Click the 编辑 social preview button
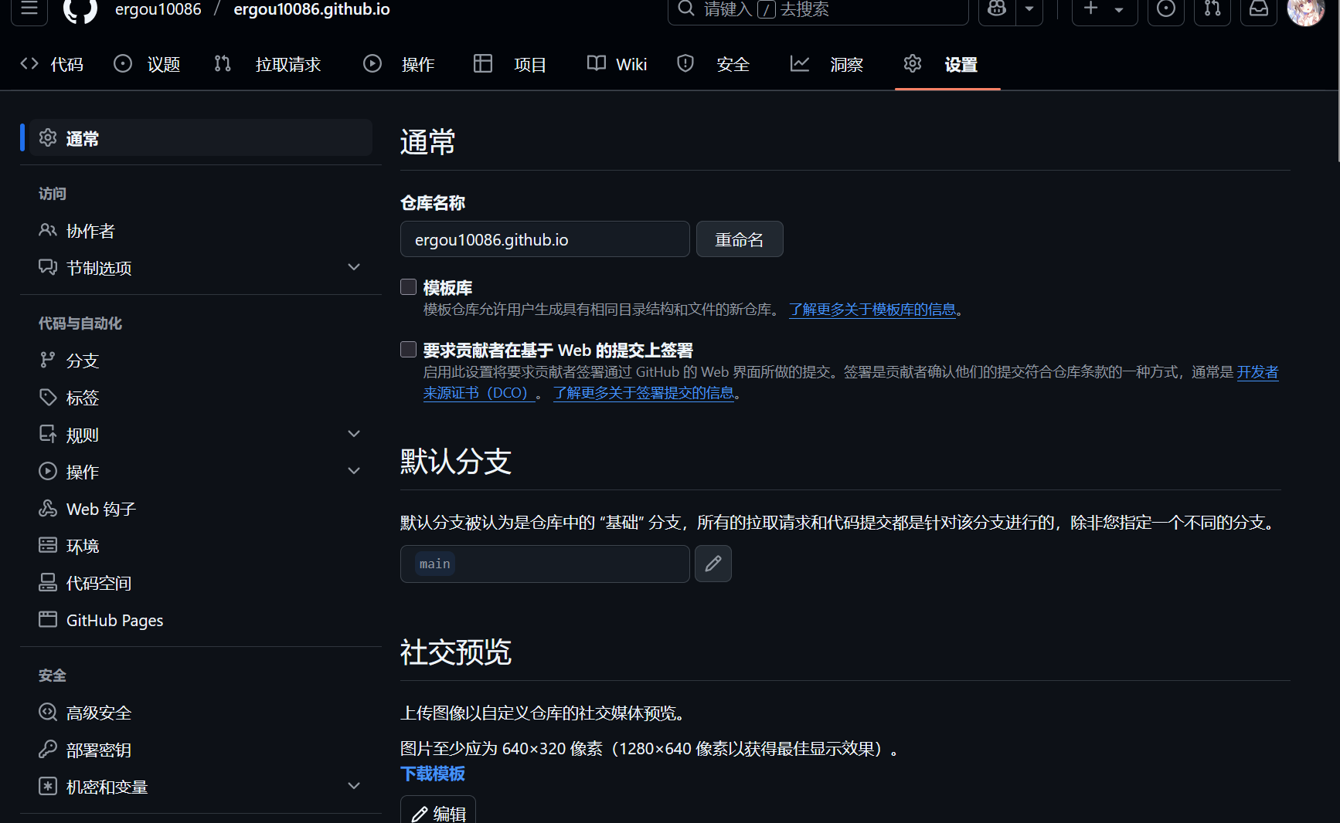 (438, 811)
